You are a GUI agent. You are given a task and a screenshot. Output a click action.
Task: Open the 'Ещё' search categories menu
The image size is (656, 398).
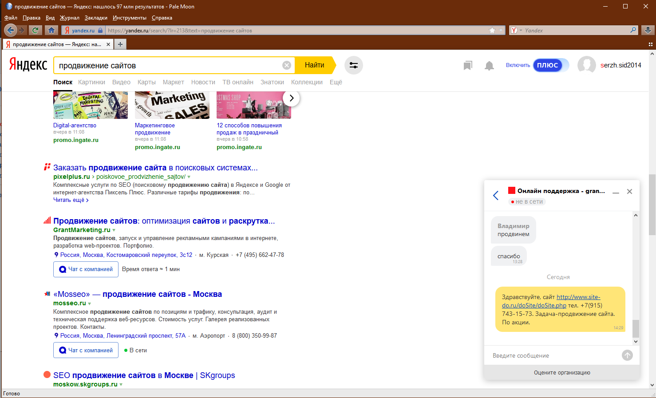tap(336, 82)
